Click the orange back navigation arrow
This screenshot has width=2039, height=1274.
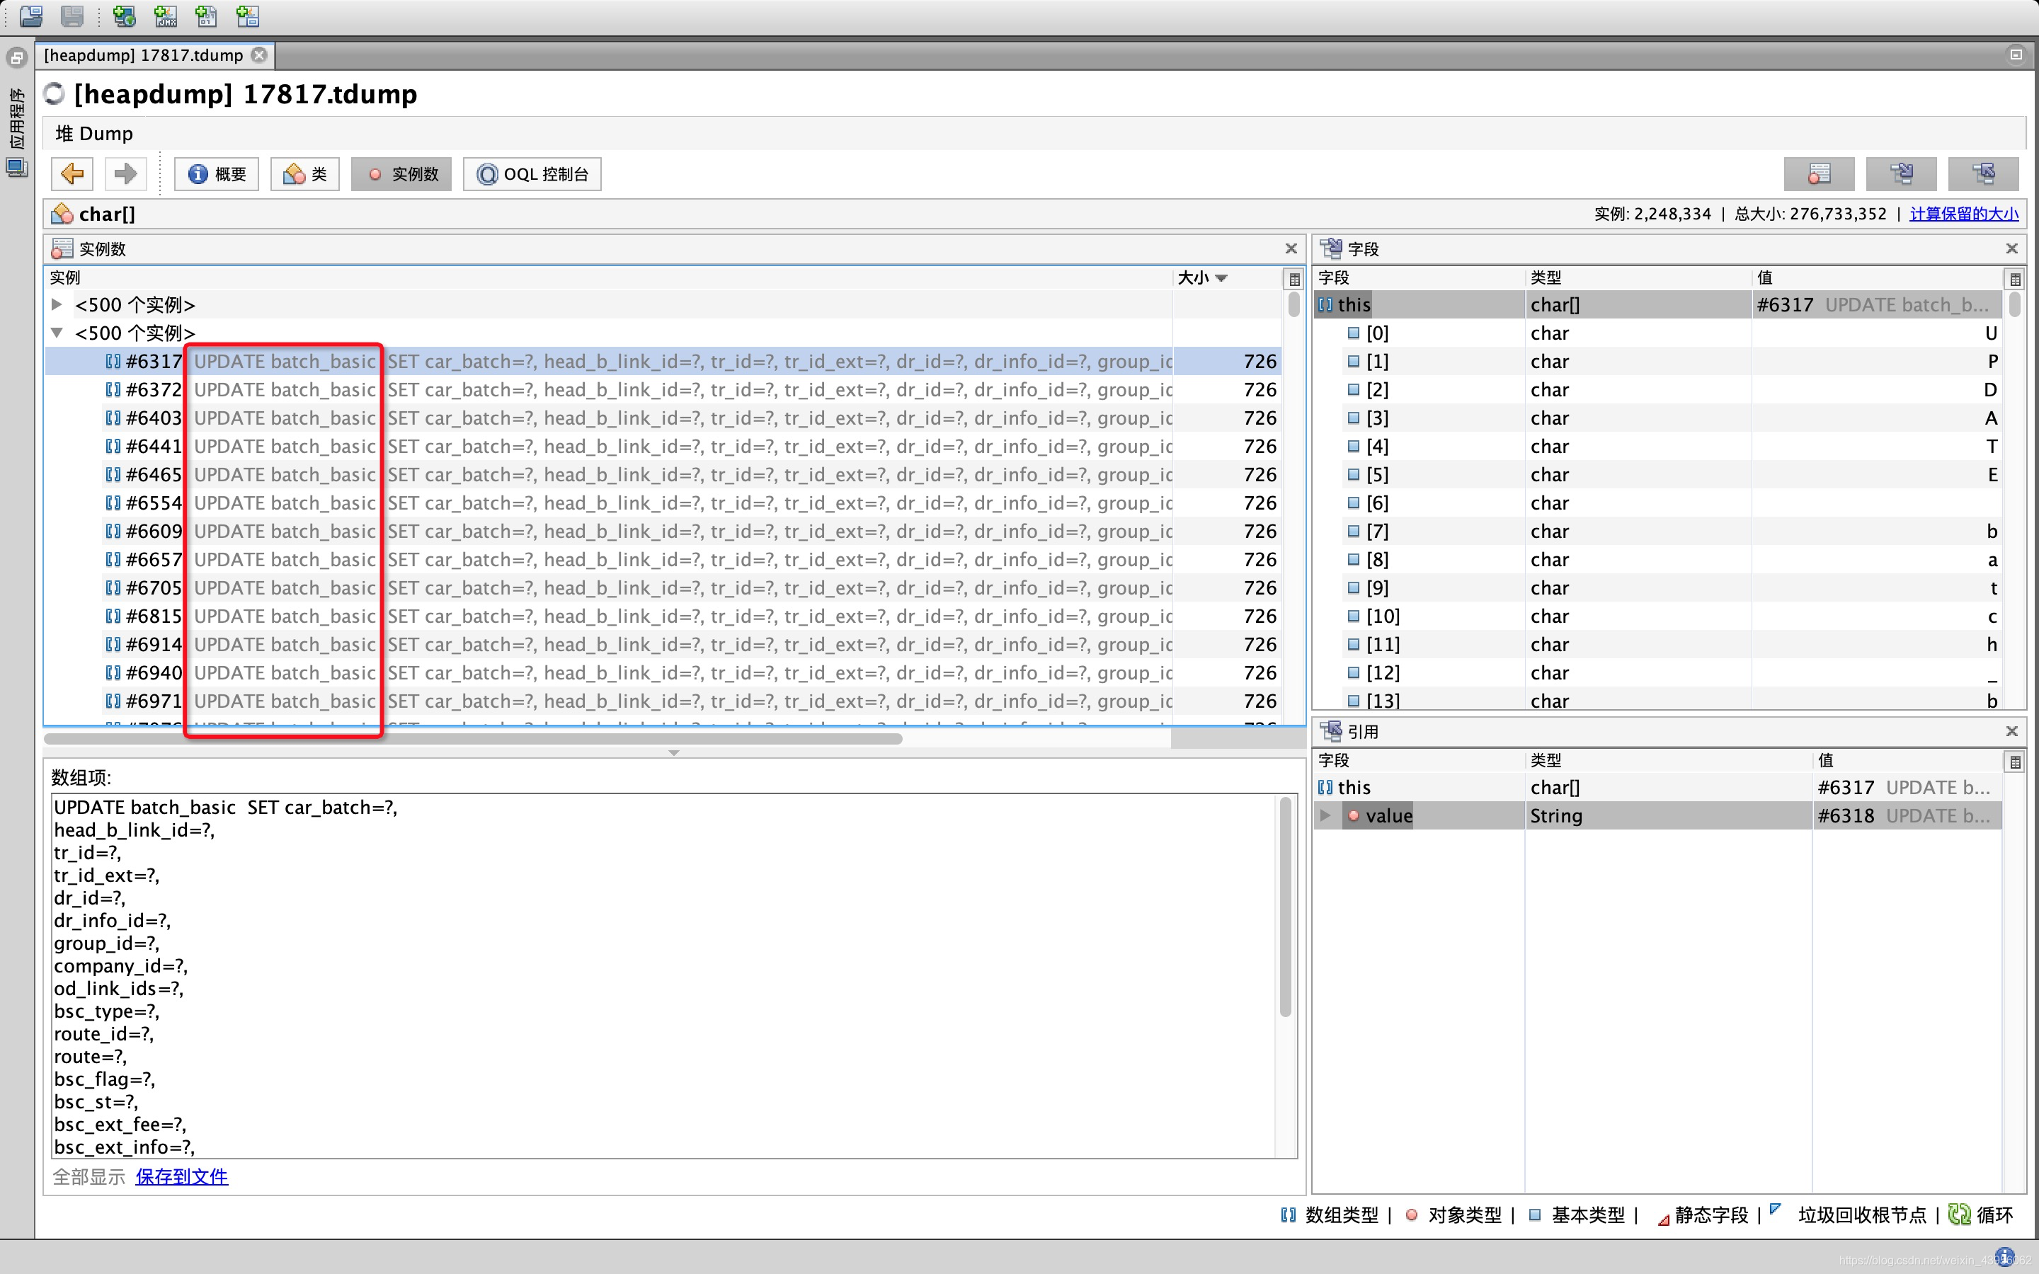pos(72,174)
